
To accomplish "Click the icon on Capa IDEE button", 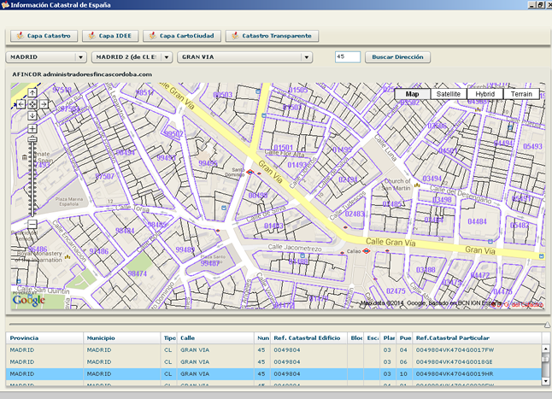I will (91, 36).
